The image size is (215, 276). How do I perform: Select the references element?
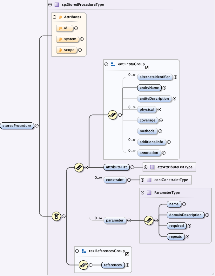pyautogui.click(x=113, y=265)
